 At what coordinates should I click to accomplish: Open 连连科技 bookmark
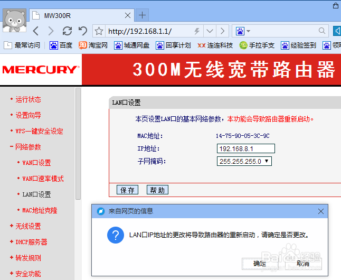pyautogui.click(x=215, y=45)
